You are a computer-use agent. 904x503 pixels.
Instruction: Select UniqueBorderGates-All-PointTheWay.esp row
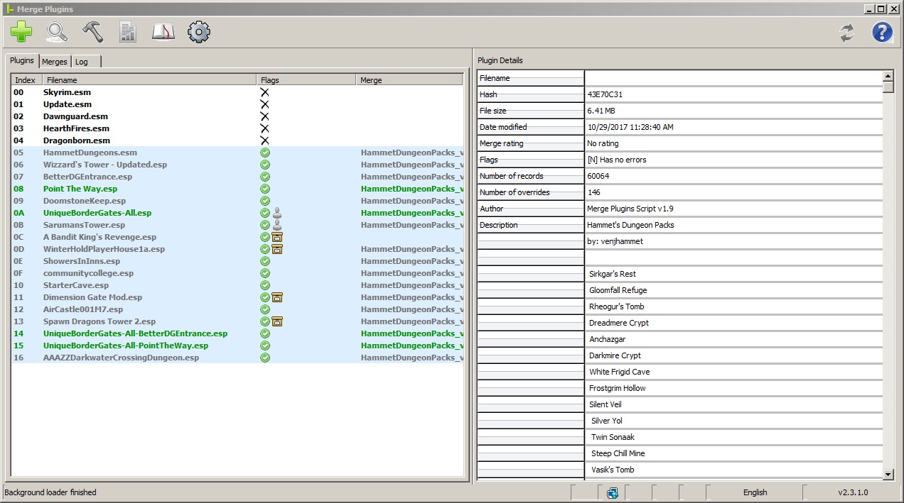[x=237, y=346]
